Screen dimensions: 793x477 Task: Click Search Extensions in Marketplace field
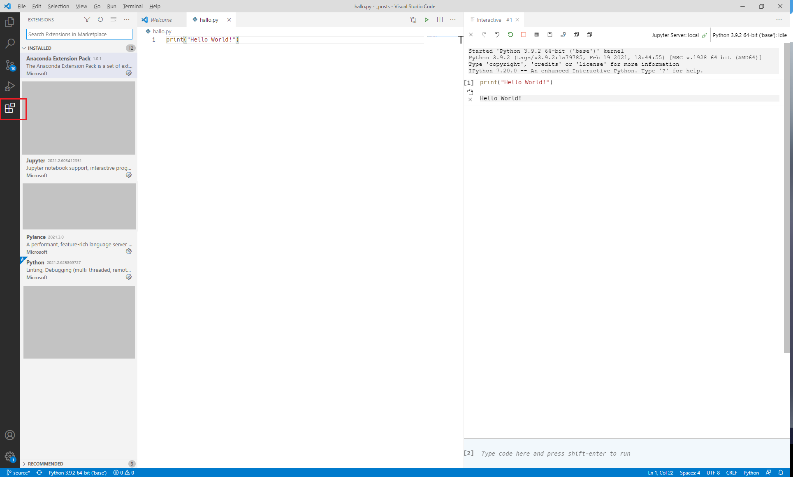pos(79,34)
